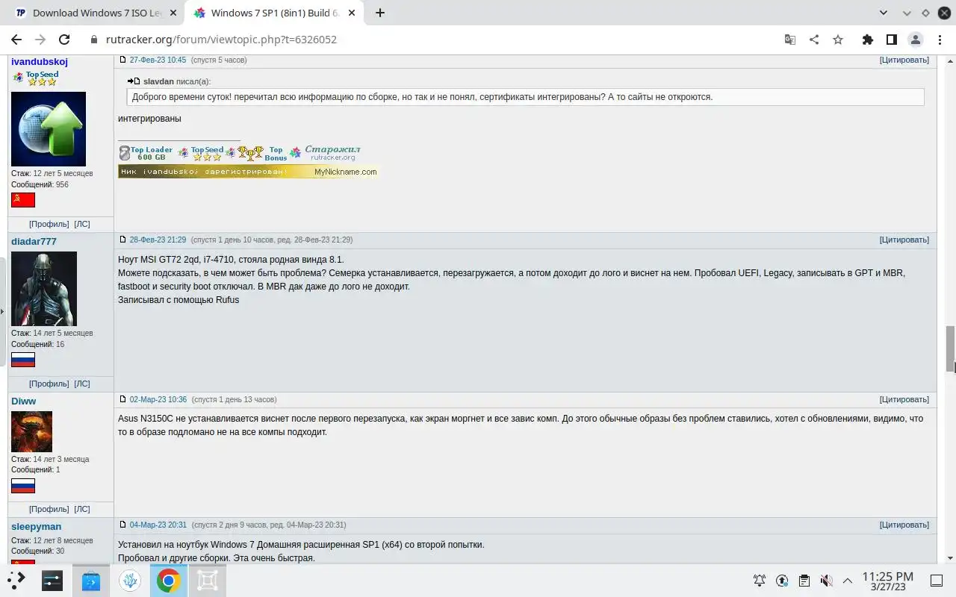Image resolution: width=956 pixels, height=597 pixels.
Task: Open a new browser tab
Action: (380, 13)
